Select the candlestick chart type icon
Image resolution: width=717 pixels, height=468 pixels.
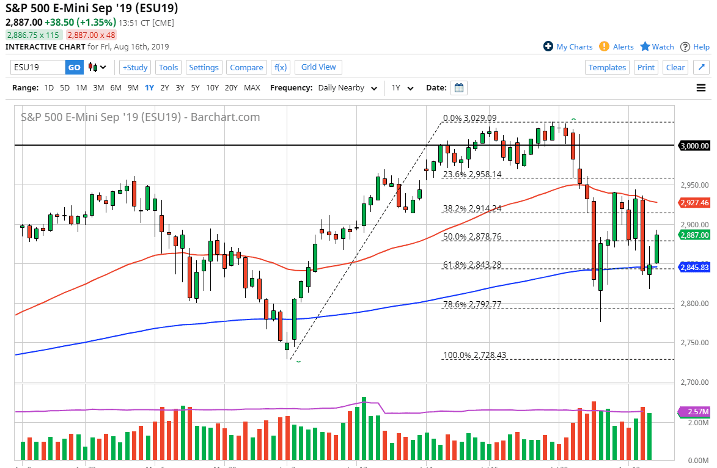coord(93,67)
